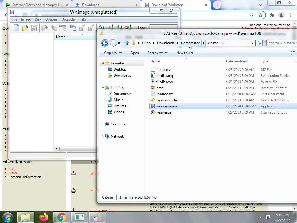Image resolution: width=297 pixels, height=223 pixels.
Task: Open the Windows Start menu
Action: point(8,217)
